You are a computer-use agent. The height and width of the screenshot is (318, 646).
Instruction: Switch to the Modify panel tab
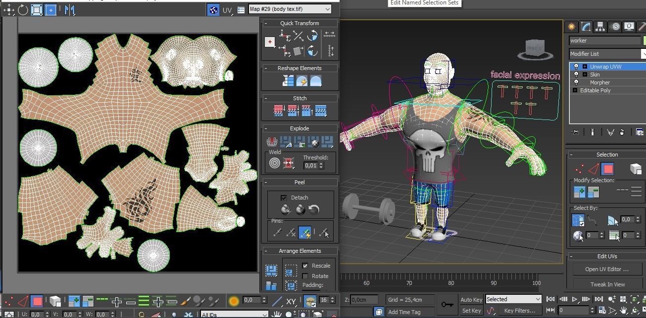[586, 27]
